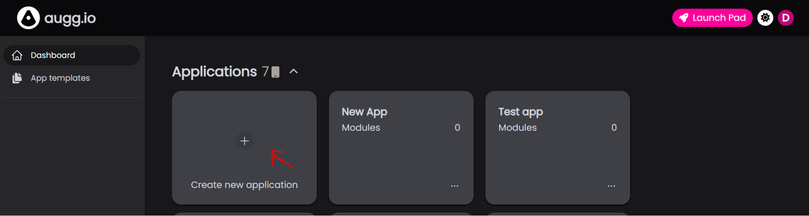Click the Dashboard home icon
This screenshot has height=216, width=809.
tap(17, 55)
